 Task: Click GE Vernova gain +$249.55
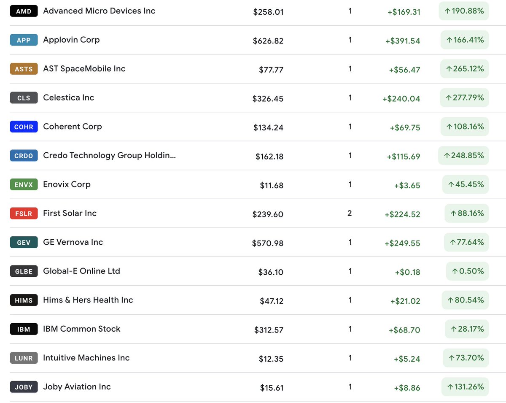click(402, 243)
